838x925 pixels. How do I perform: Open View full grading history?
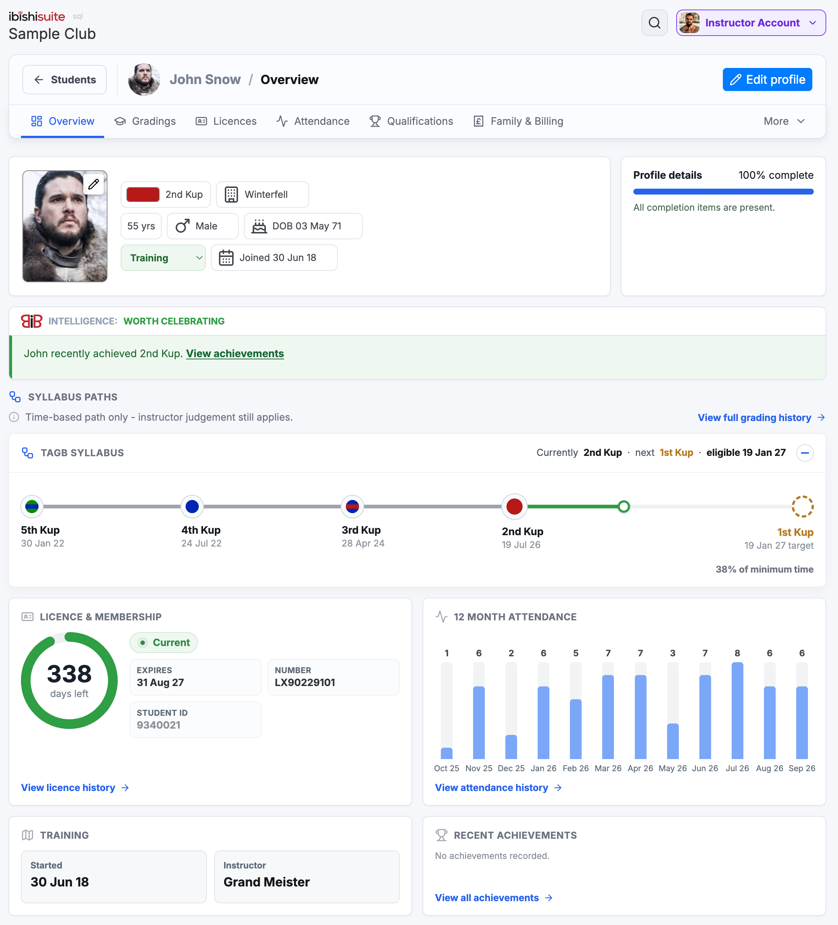tap(761, 418)
